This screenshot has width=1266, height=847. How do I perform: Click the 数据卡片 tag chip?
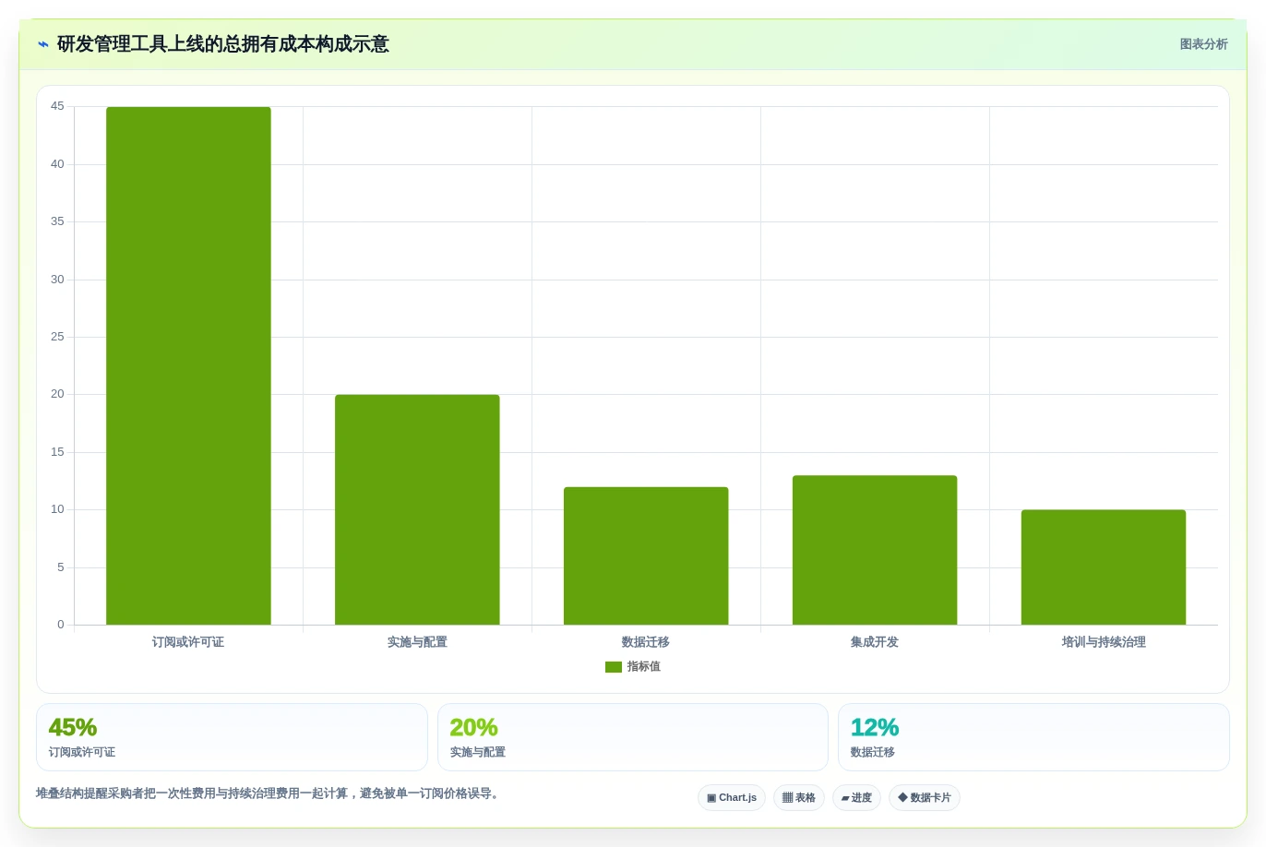[x=925, y=798]
